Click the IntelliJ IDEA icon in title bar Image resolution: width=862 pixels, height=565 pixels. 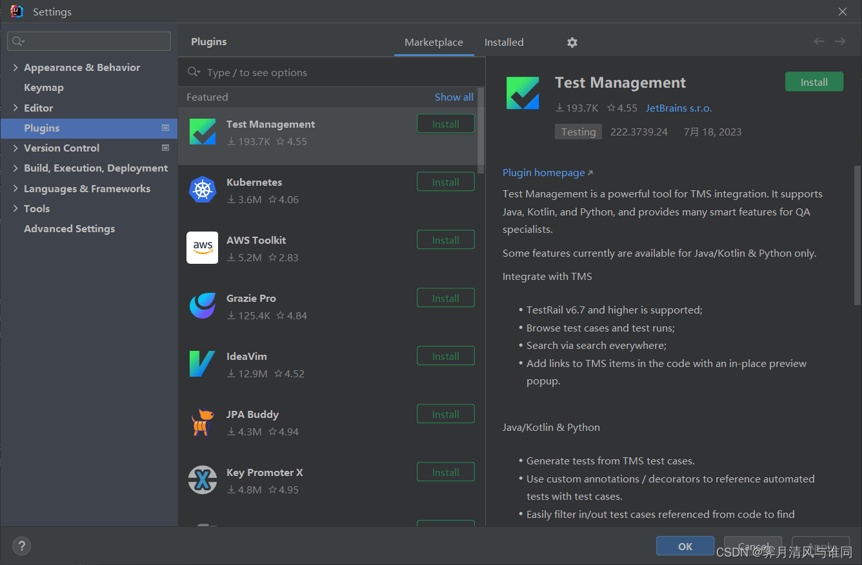[x=17, y=12]
